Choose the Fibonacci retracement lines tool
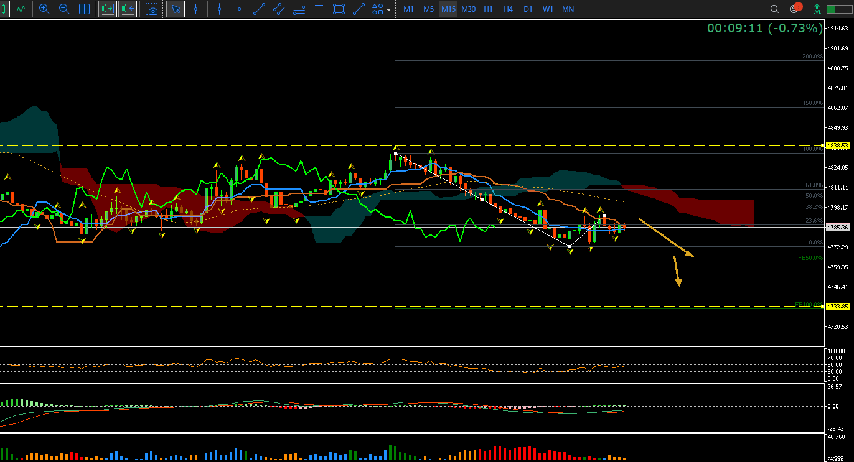Image resolution: width=854 pixels, height=462 pixels. pyautogui.click(x=299, y=9)
